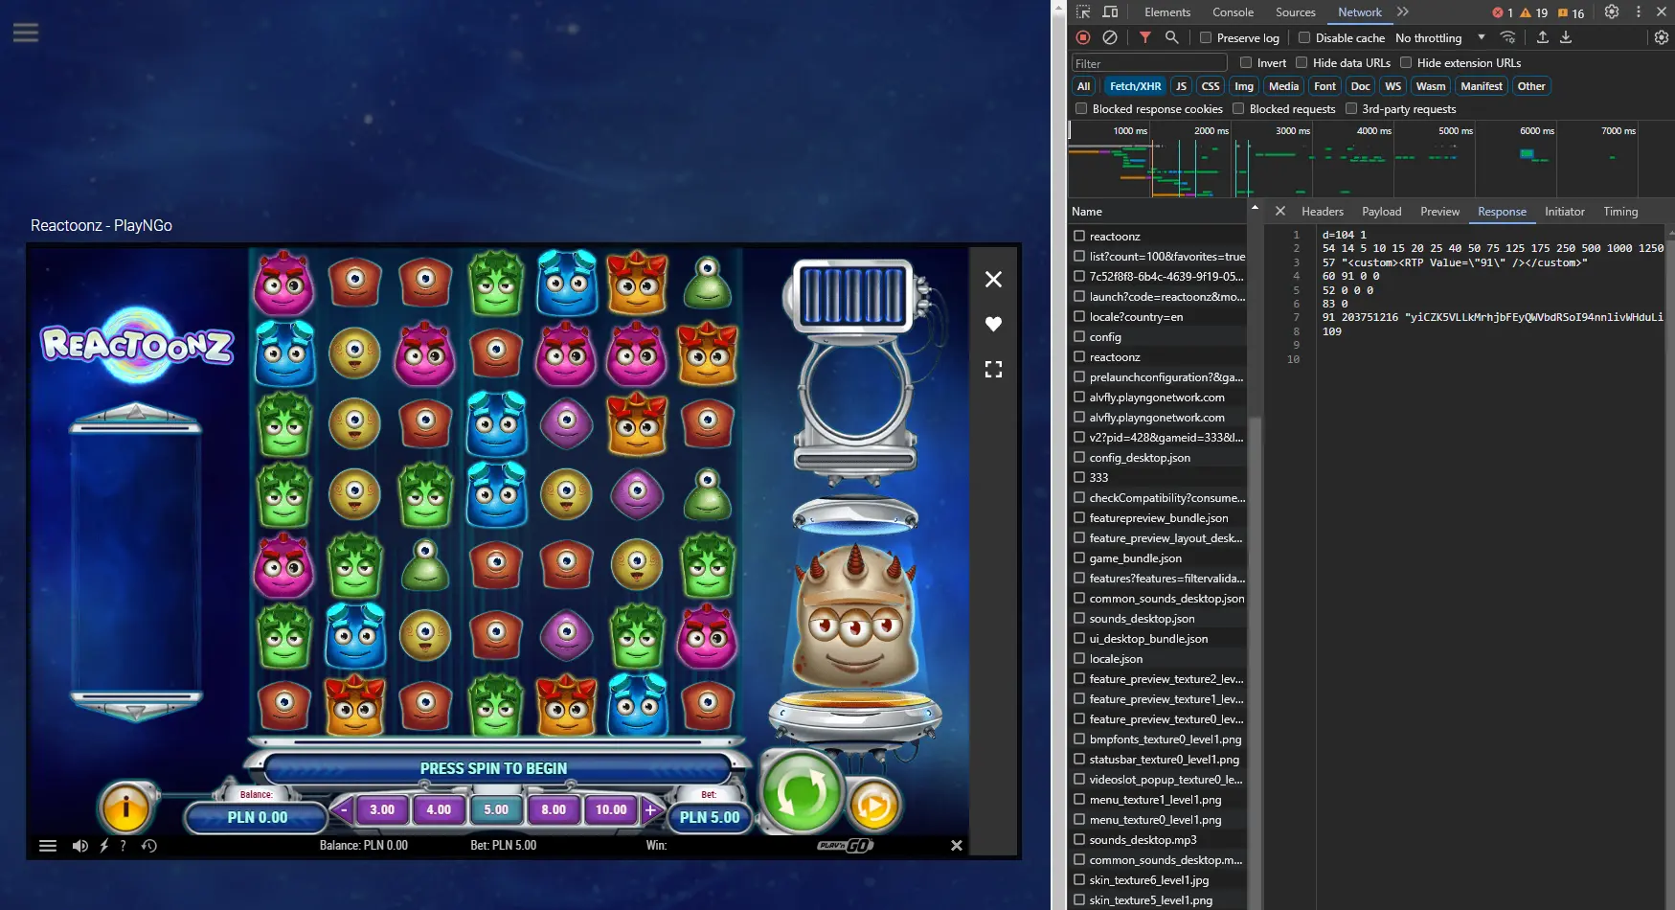
Task: Select config_desktop.json request row
Action: tap(1158, 458)
